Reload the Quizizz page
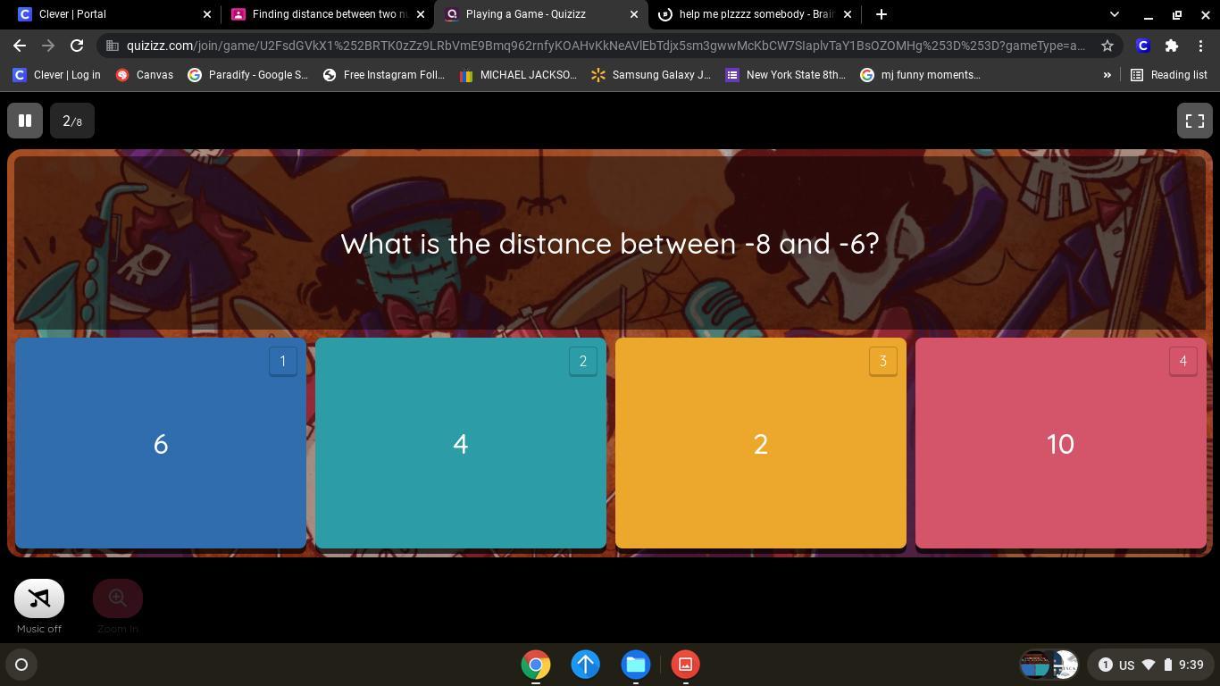The width and height of the screenshot is (1220, 686). coord(77,46)
